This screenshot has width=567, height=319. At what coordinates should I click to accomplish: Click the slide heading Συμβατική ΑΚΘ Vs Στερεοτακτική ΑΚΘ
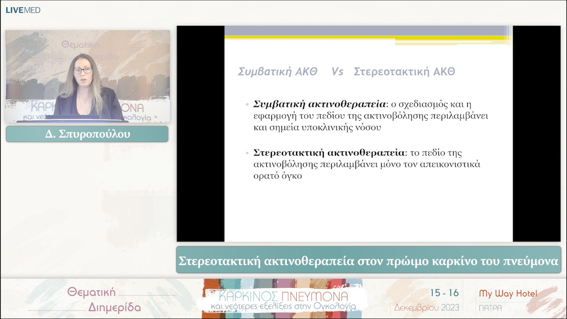pyautogui.click(x=346, y=72)
